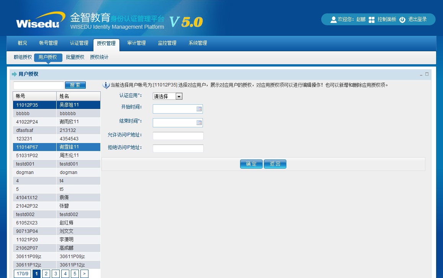Open the 批量授权 submenu

coord(75,57)
